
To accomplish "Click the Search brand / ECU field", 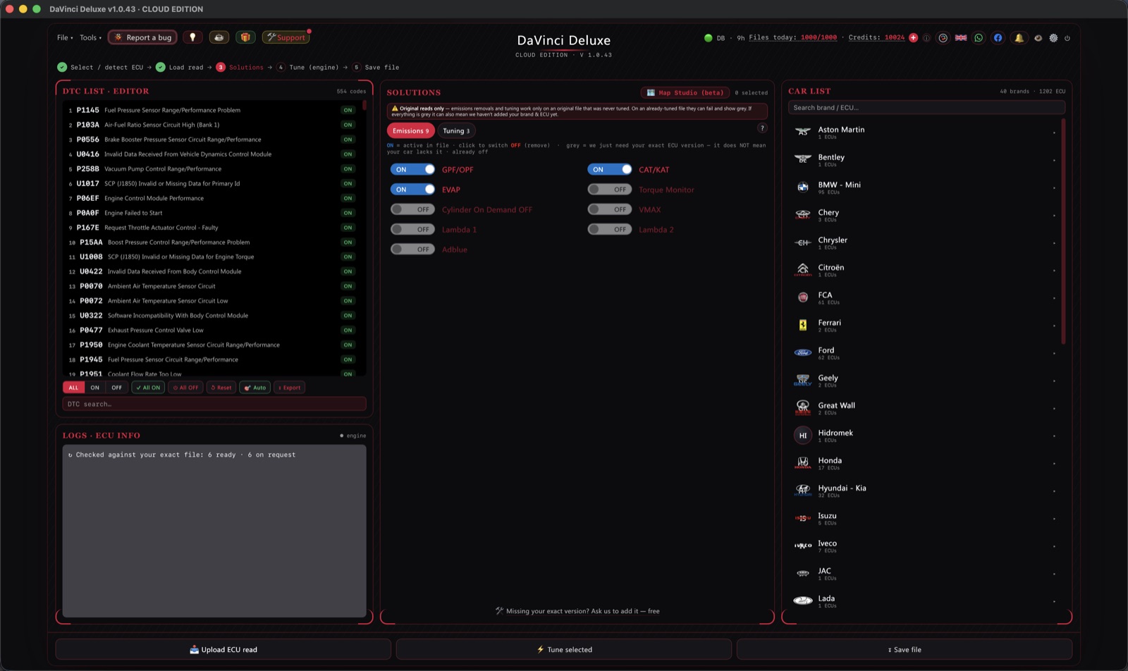I will coord(926,108).
